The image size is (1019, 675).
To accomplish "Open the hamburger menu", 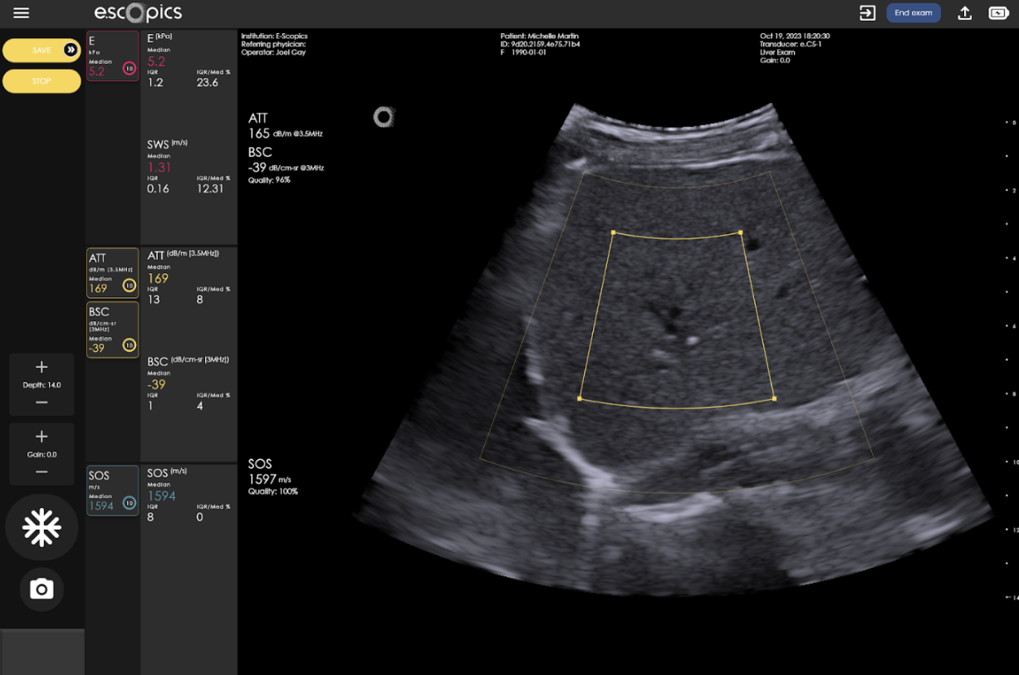I will [22, 13].
